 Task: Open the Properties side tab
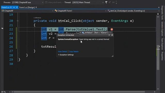coord(162,56)
